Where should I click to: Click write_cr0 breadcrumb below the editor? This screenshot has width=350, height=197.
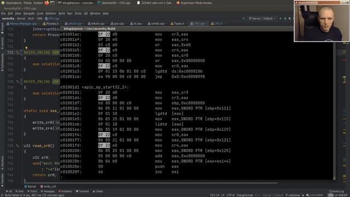pos(48,187)
